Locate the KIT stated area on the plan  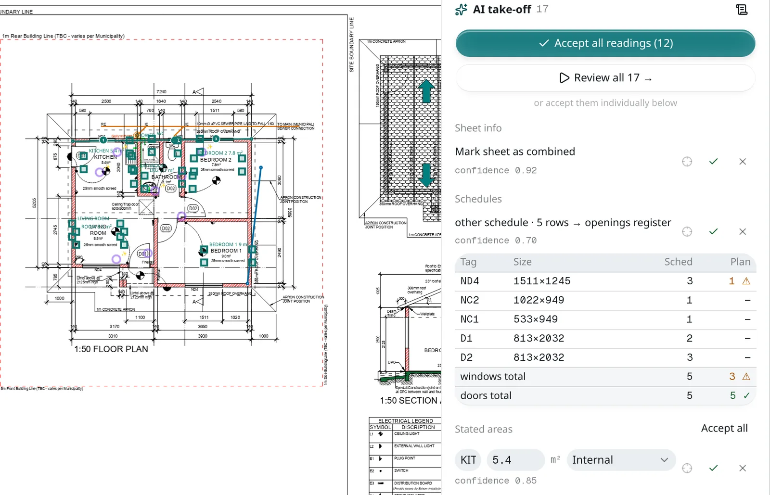coord(687,468)
